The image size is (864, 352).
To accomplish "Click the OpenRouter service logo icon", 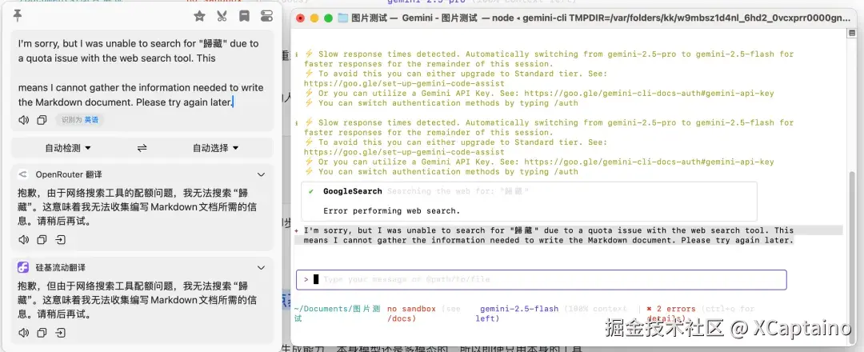I will tap(23, 174).
